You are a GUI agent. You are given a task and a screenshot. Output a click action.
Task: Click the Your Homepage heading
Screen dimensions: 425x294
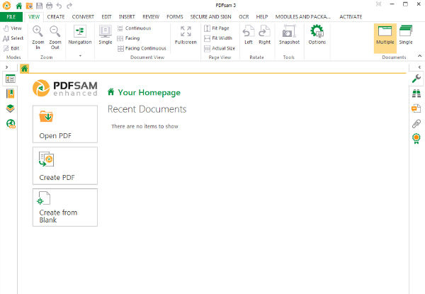tap(149, 93)
